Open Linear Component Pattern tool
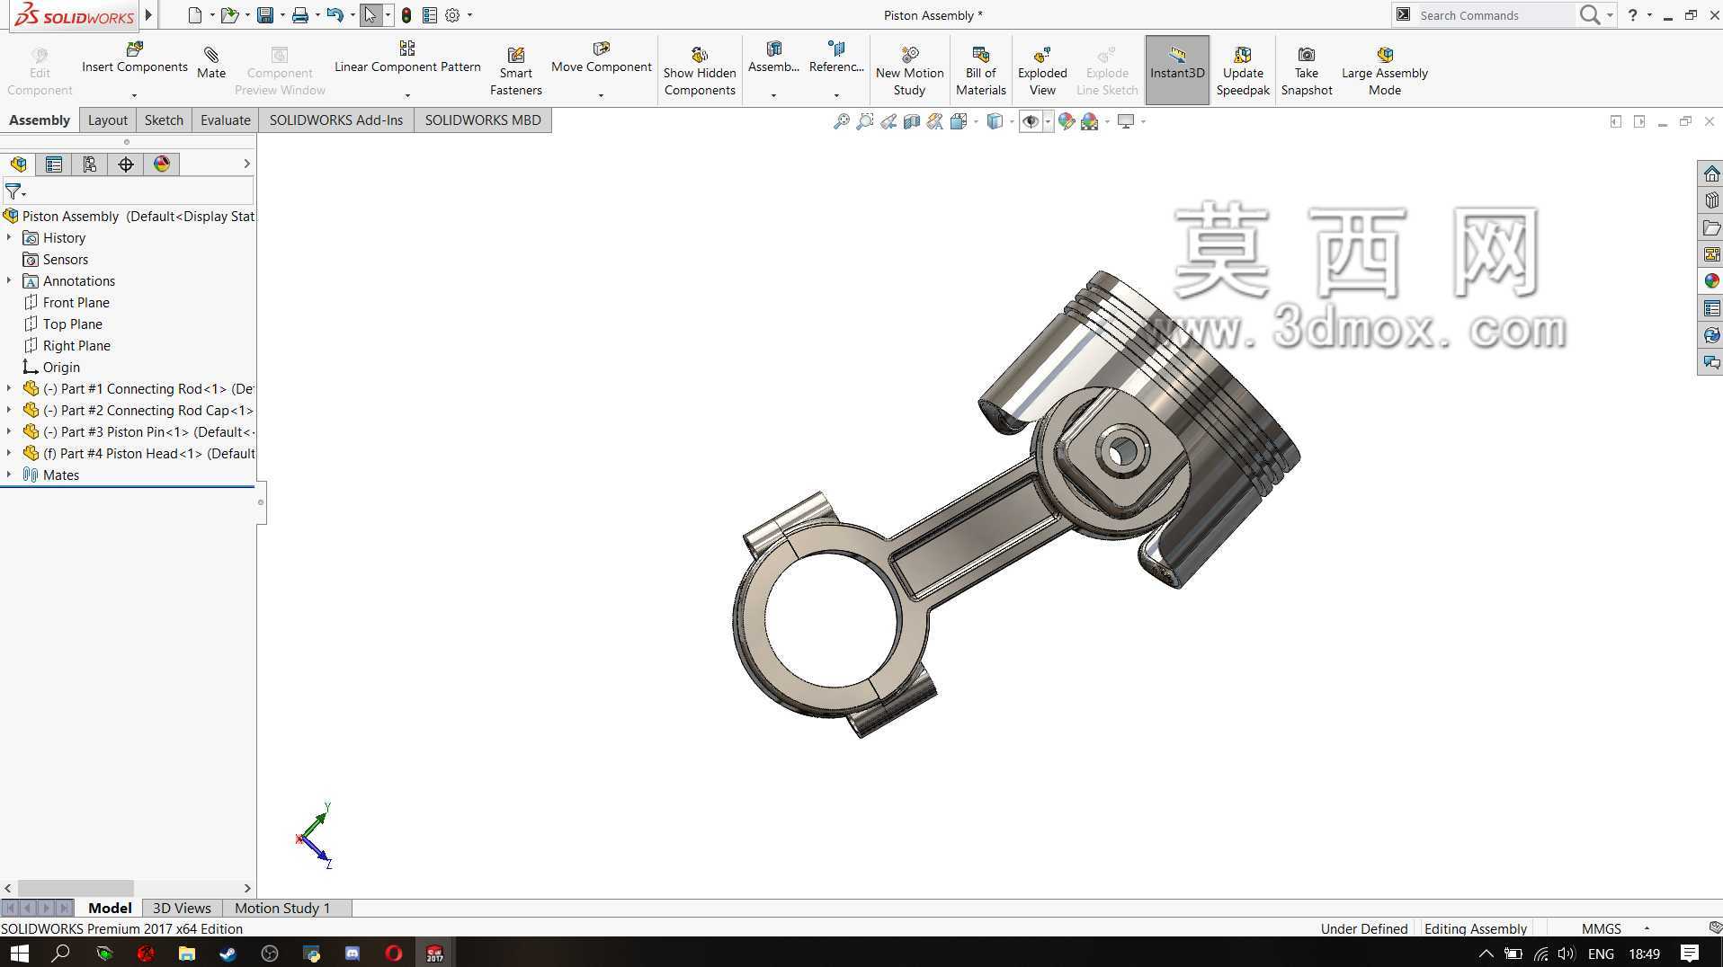The width and height of the screenshot is (1723, 967). click(407, 58)
